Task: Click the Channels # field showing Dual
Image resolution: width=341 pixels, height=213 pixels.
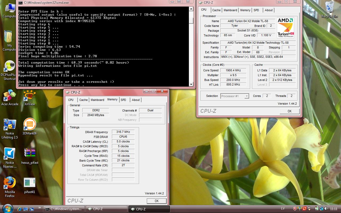Action: [x=150, y=110]
